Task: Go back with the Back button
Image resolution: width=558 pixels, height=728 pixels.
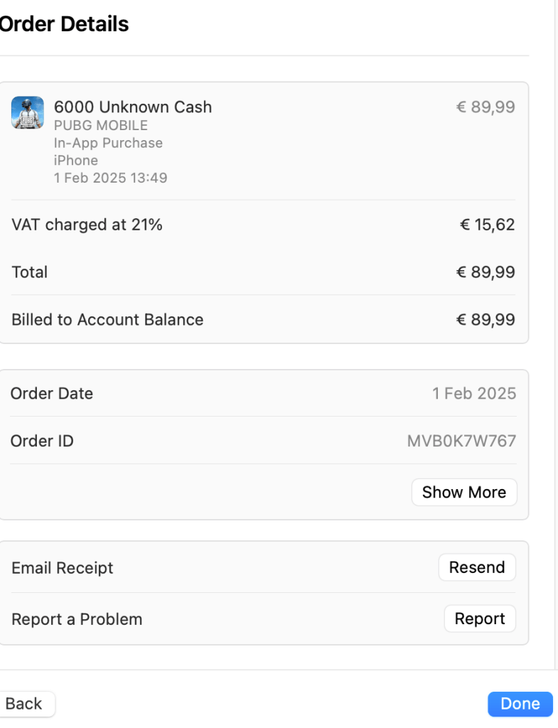Action: click(x=24, y=704)
